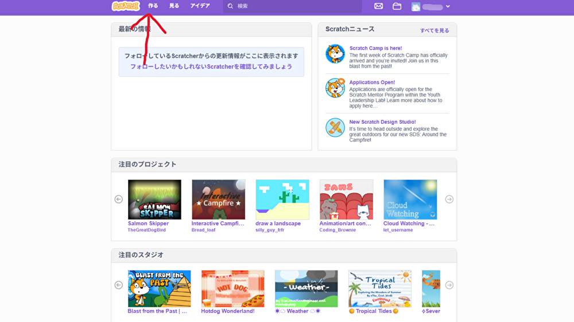Show previous featured projects with left arrow
Image resolution: width=574 pixels, height=322 pixels.
pyautogui.click(x=119, y=199)
